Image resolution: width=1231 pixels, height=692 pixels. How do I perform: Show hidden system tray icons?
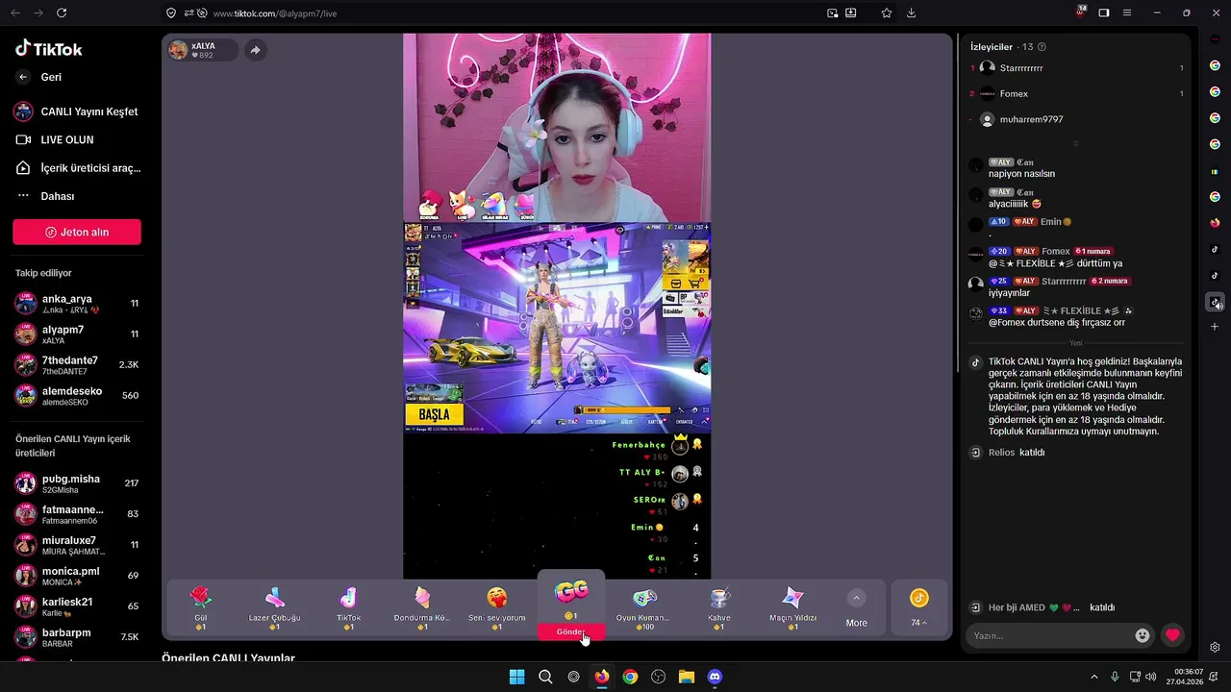(1093, 677)
